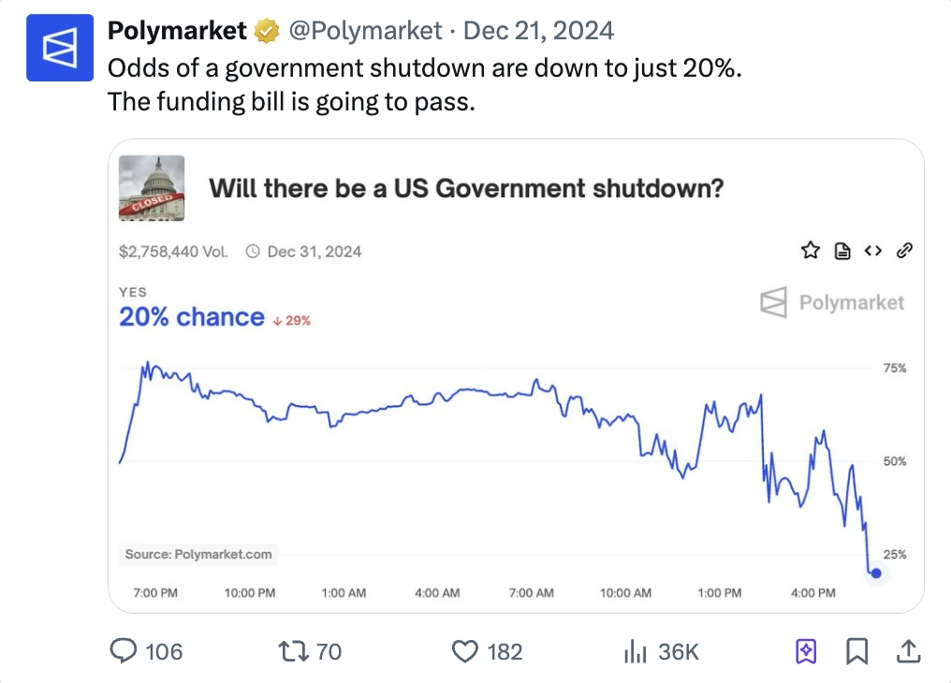951x683 pixels.
Task: Click the document icon in the market card
Action: tap(842, 251)
